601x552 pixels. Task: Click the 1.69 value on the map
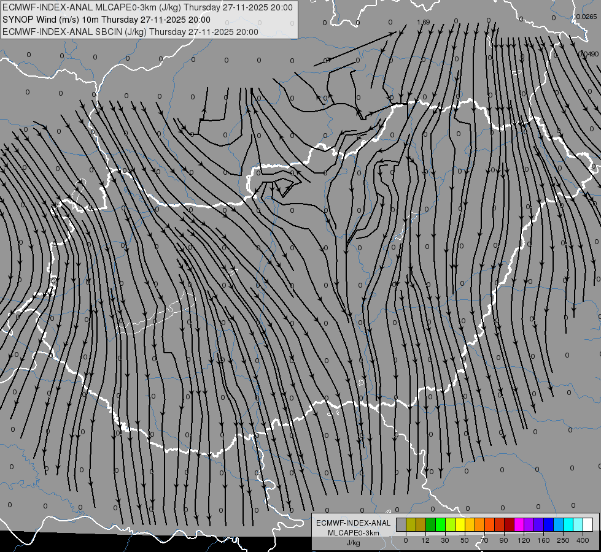click(424, 22)
